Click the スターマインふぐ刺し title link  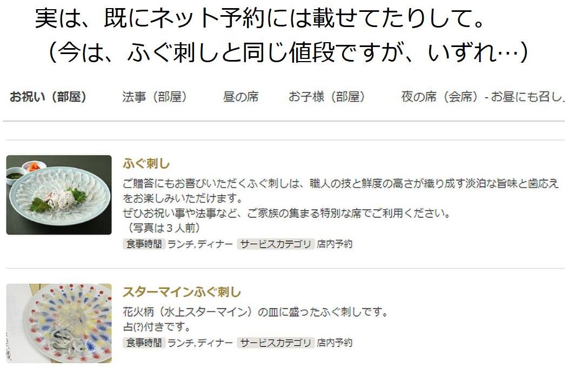coord(182,292)
